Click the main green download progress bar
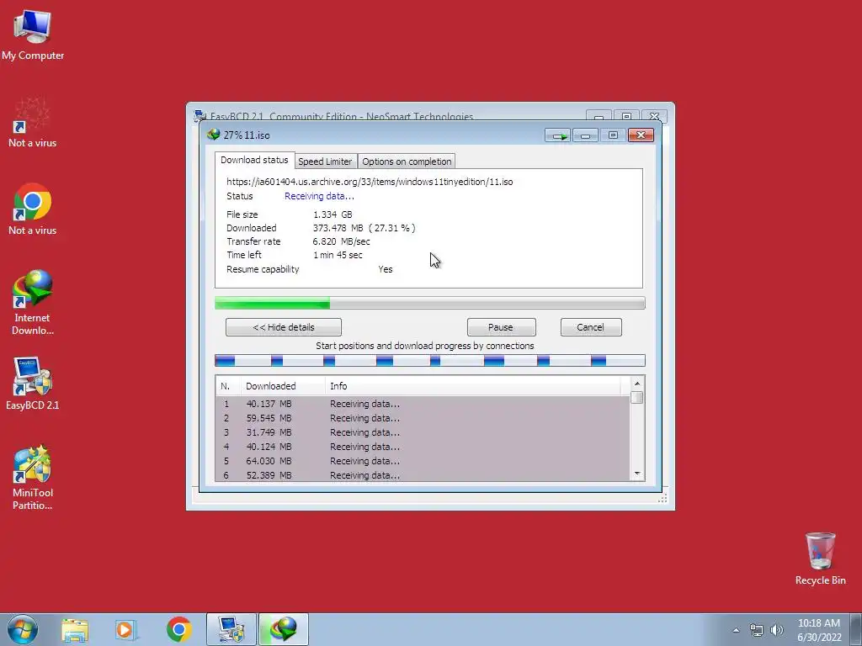 pyautogui.click(x=430, y=303)
